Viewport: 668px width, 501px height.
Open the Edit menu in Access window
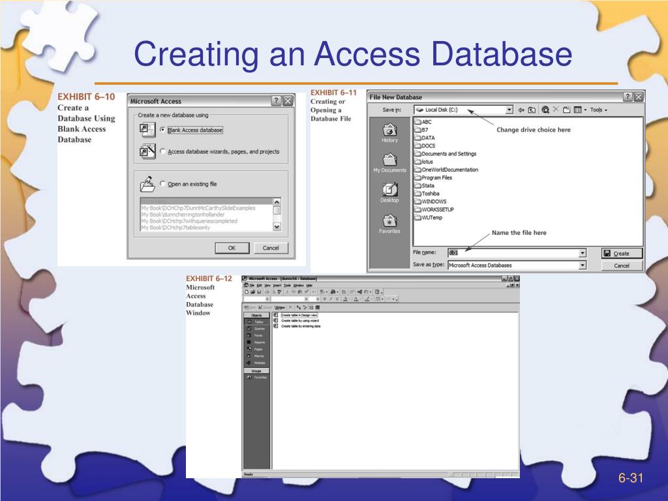258,286
